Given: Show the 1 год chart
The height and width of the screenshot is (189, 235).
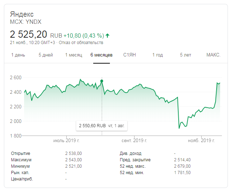Looking at the screenshot, I should pos(157,55).
